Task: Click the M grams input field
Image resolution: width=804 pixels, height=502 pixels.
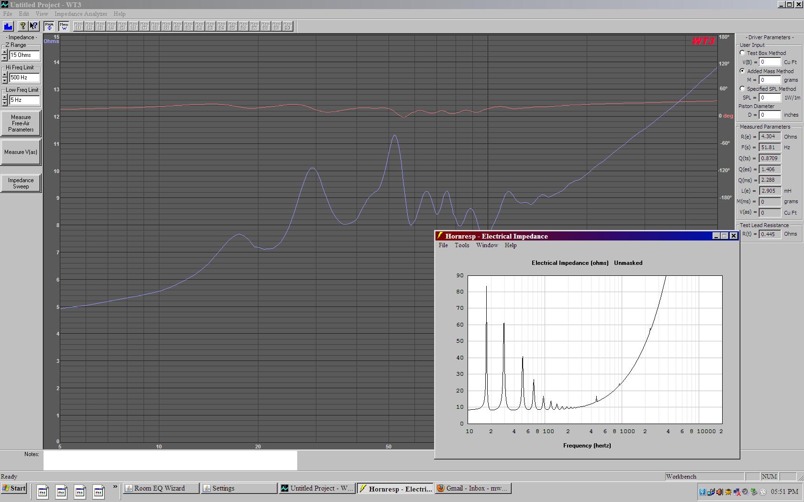Action: (x=770, y=80)
